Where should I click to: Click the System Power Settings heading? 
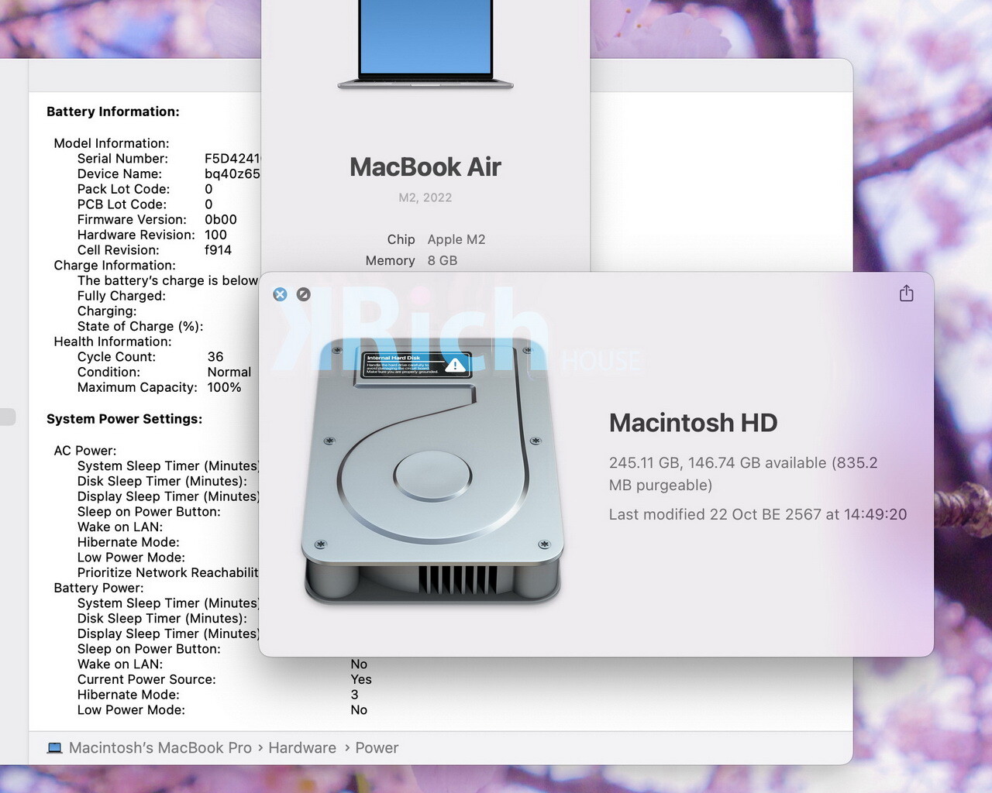pos(124,419)
